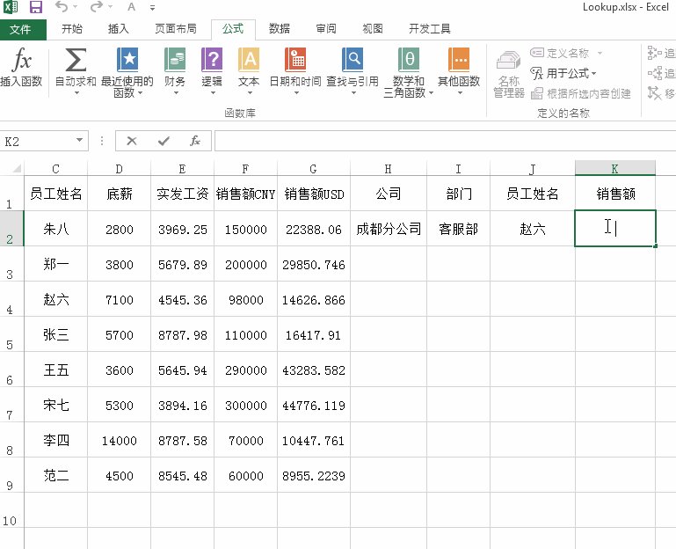Select cell with name 朱八
Image resolution: width=676 pixels, height=549 pixels.
(55, 229)
